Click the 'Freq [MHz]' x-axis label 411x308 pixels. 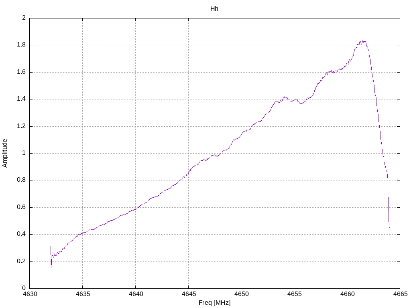(x=214, y=302)
